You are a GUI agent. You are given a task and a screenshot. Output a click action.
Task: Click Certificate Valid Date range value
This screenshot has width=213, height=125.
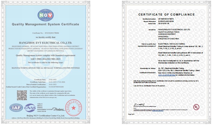point(57,82)
